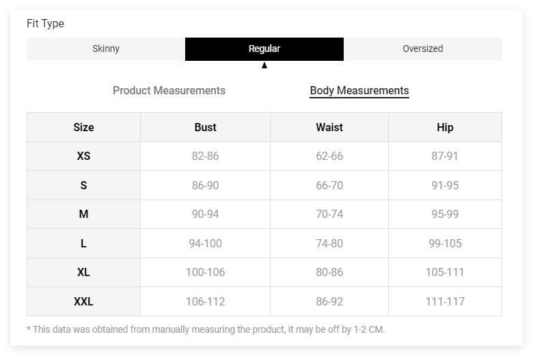Screen dimensions: 533x356
Task: Select the Regular fit type
Action: click(264, 49)
